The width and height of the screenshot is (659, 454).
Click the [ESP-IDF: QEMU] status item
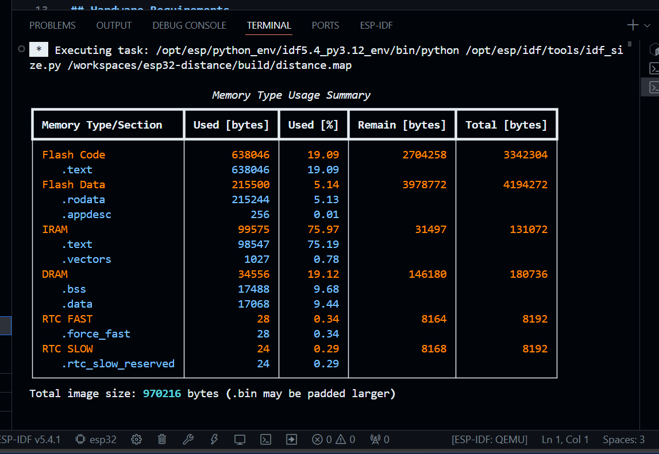[x=490, y=440]
